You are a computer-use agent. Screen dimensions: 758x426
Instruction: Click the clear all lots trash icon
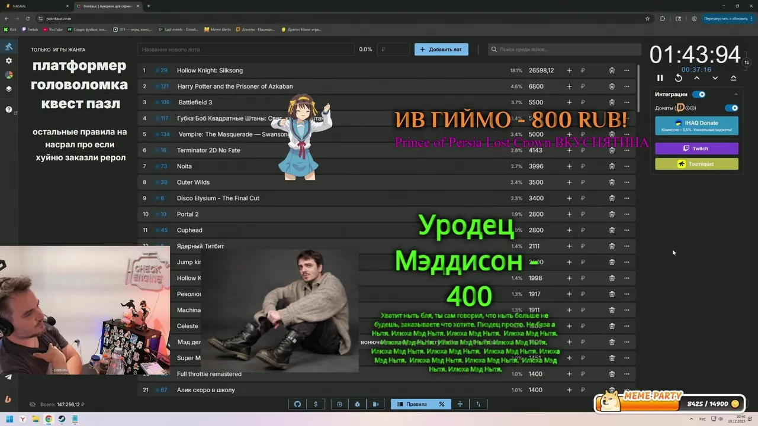[x=375, y=404]
